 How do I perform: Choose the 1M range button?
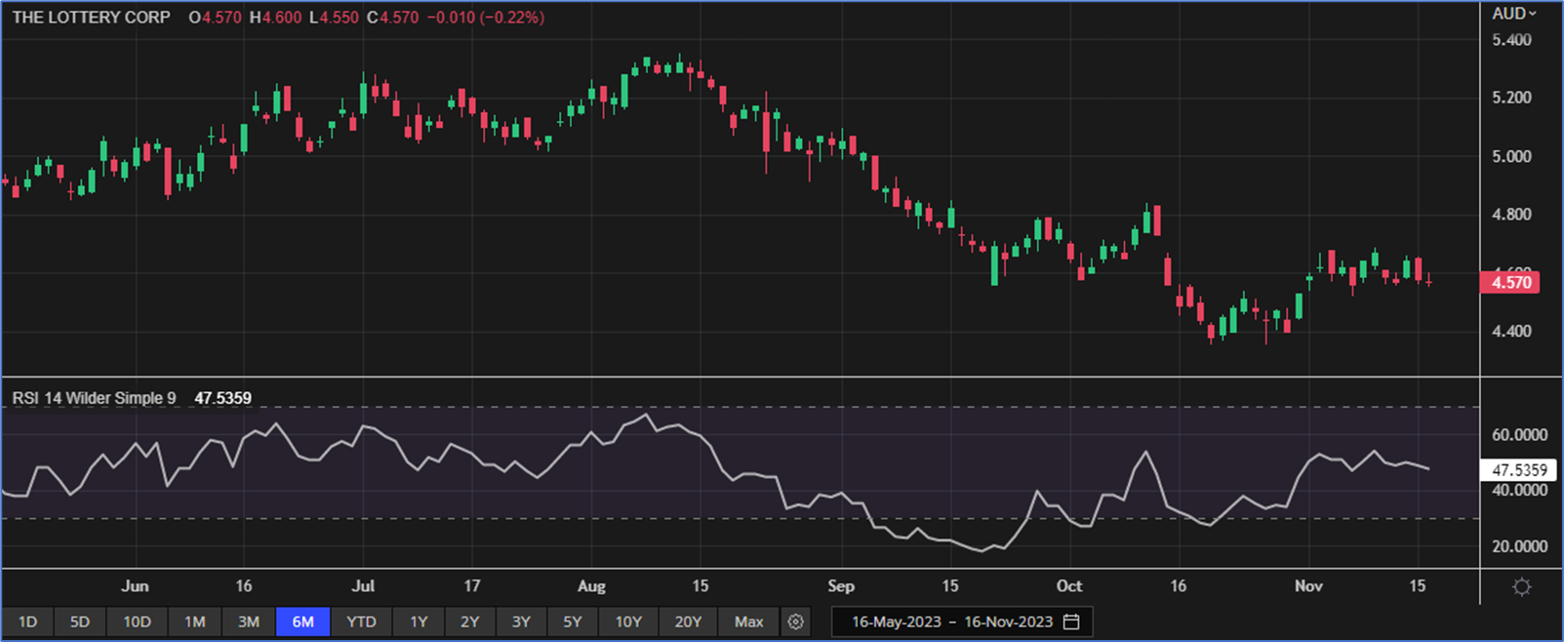[x=195, y=622]
